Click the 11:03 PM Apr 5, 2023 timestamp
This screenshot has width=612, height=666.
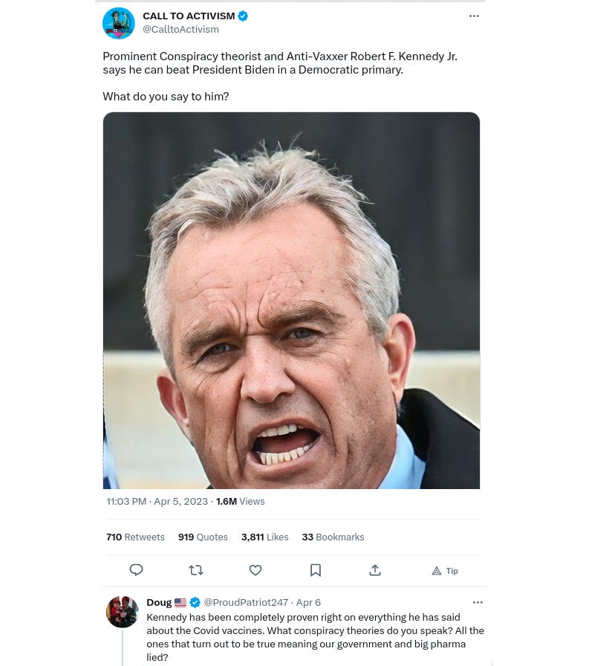[157, 501]
